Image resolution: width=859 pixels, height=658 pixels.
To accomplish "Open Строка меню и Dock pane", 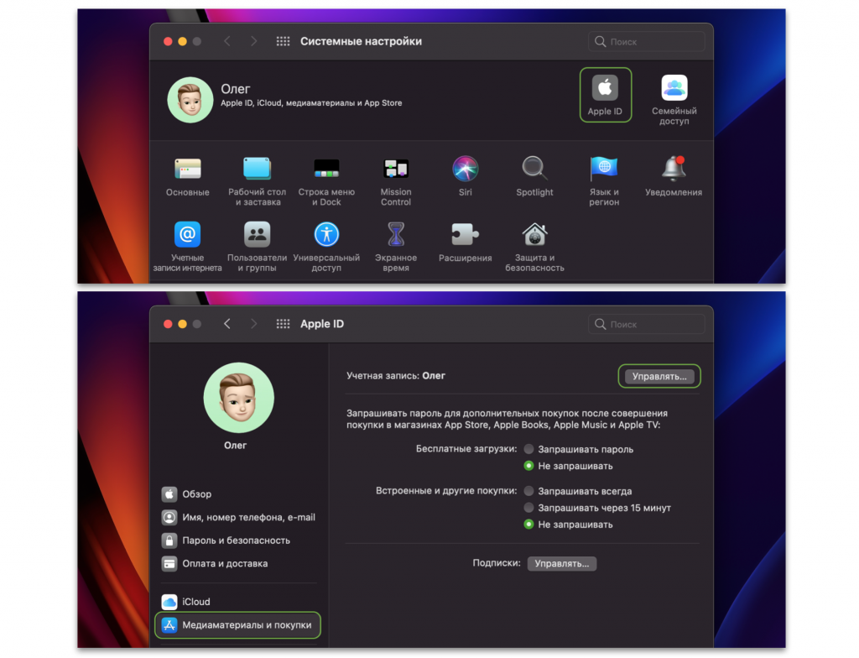I will pyautogui.click(x=326, y=181).
